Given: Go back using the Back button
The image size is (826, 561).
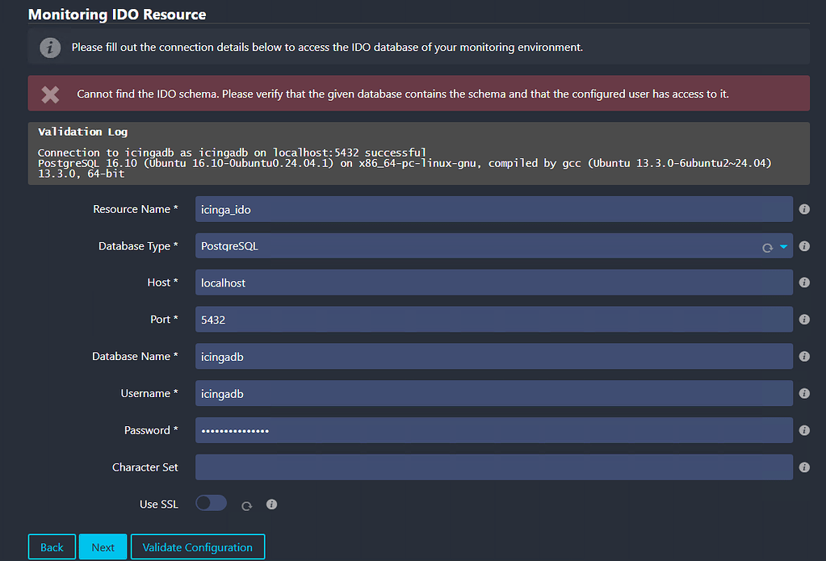Looking at the screenshot, I should click(x=52, y=546).
